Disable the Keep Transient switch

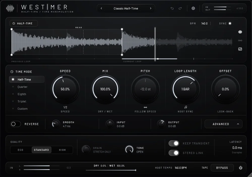174,143
